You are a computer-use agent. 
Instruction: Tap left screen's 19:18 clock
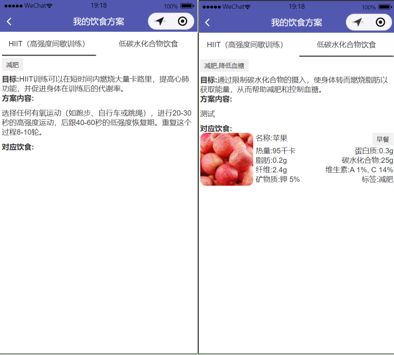click(98, 6)
